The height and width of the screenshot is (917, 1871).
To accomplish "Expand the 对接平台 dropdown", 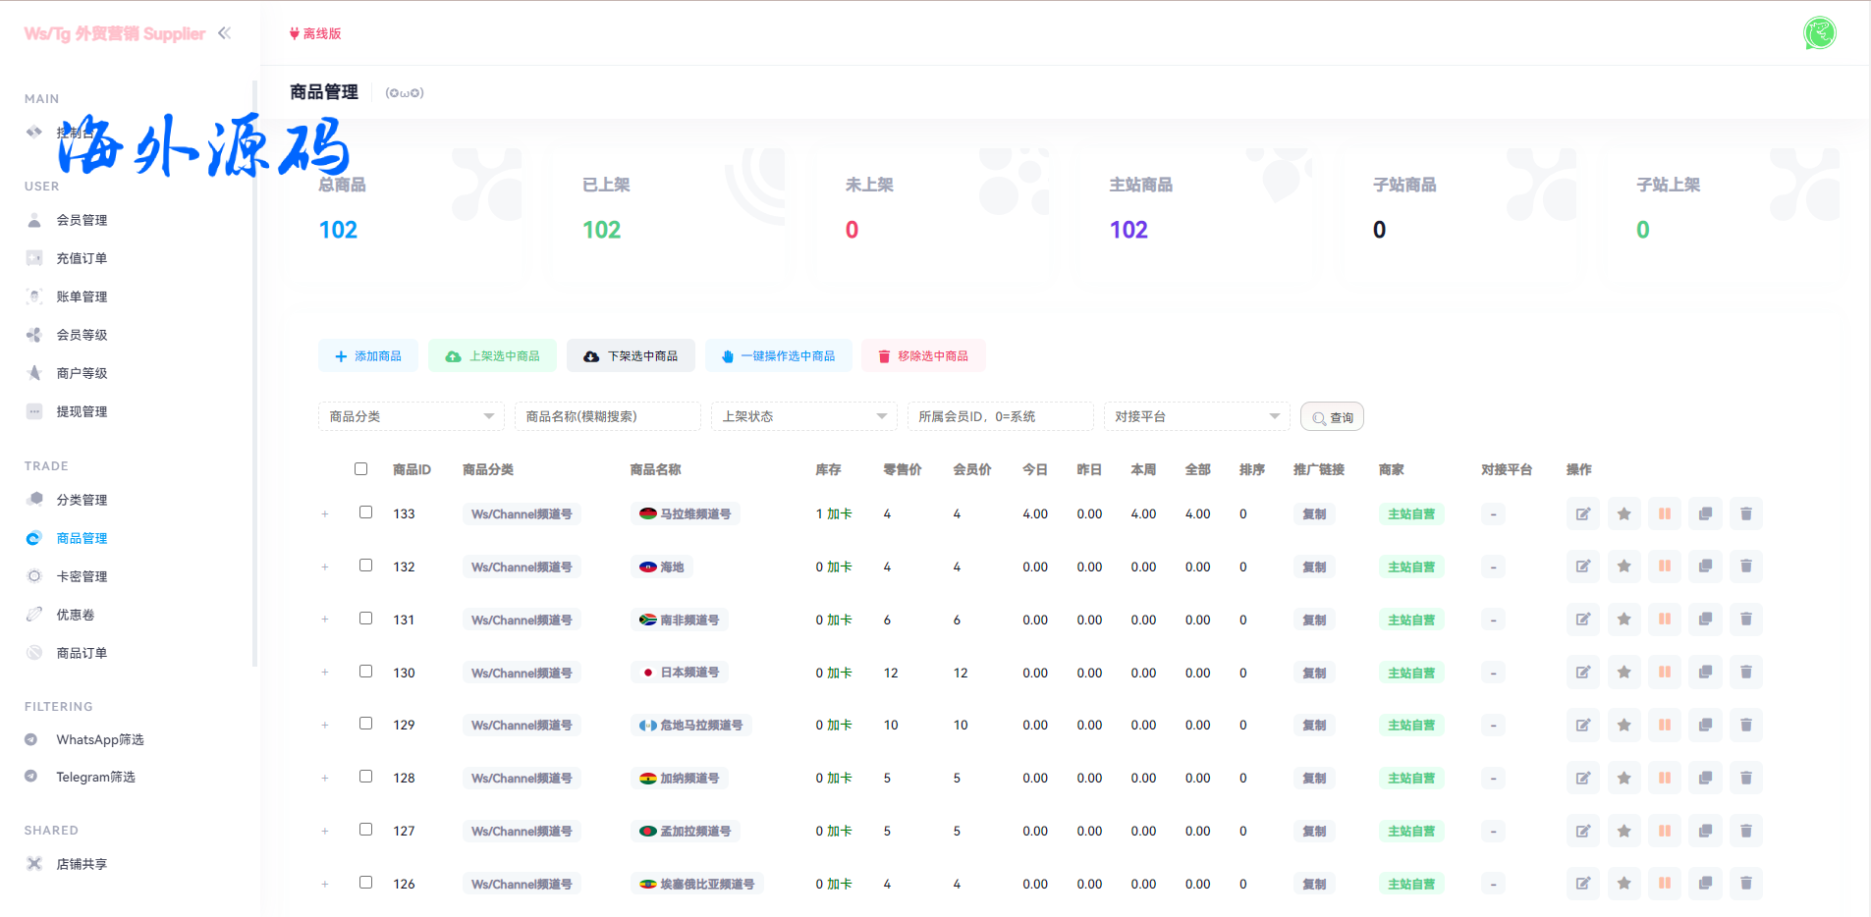I will pyautogui.click(x=1196, y=416).
